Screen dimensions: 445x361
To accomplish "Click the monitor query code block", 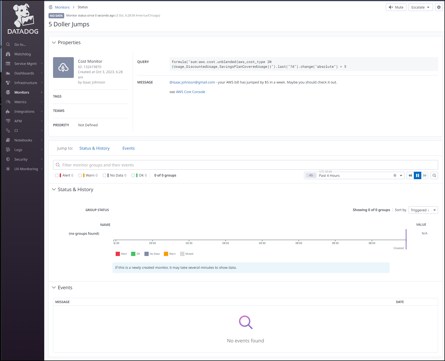I will pos(304,64).
